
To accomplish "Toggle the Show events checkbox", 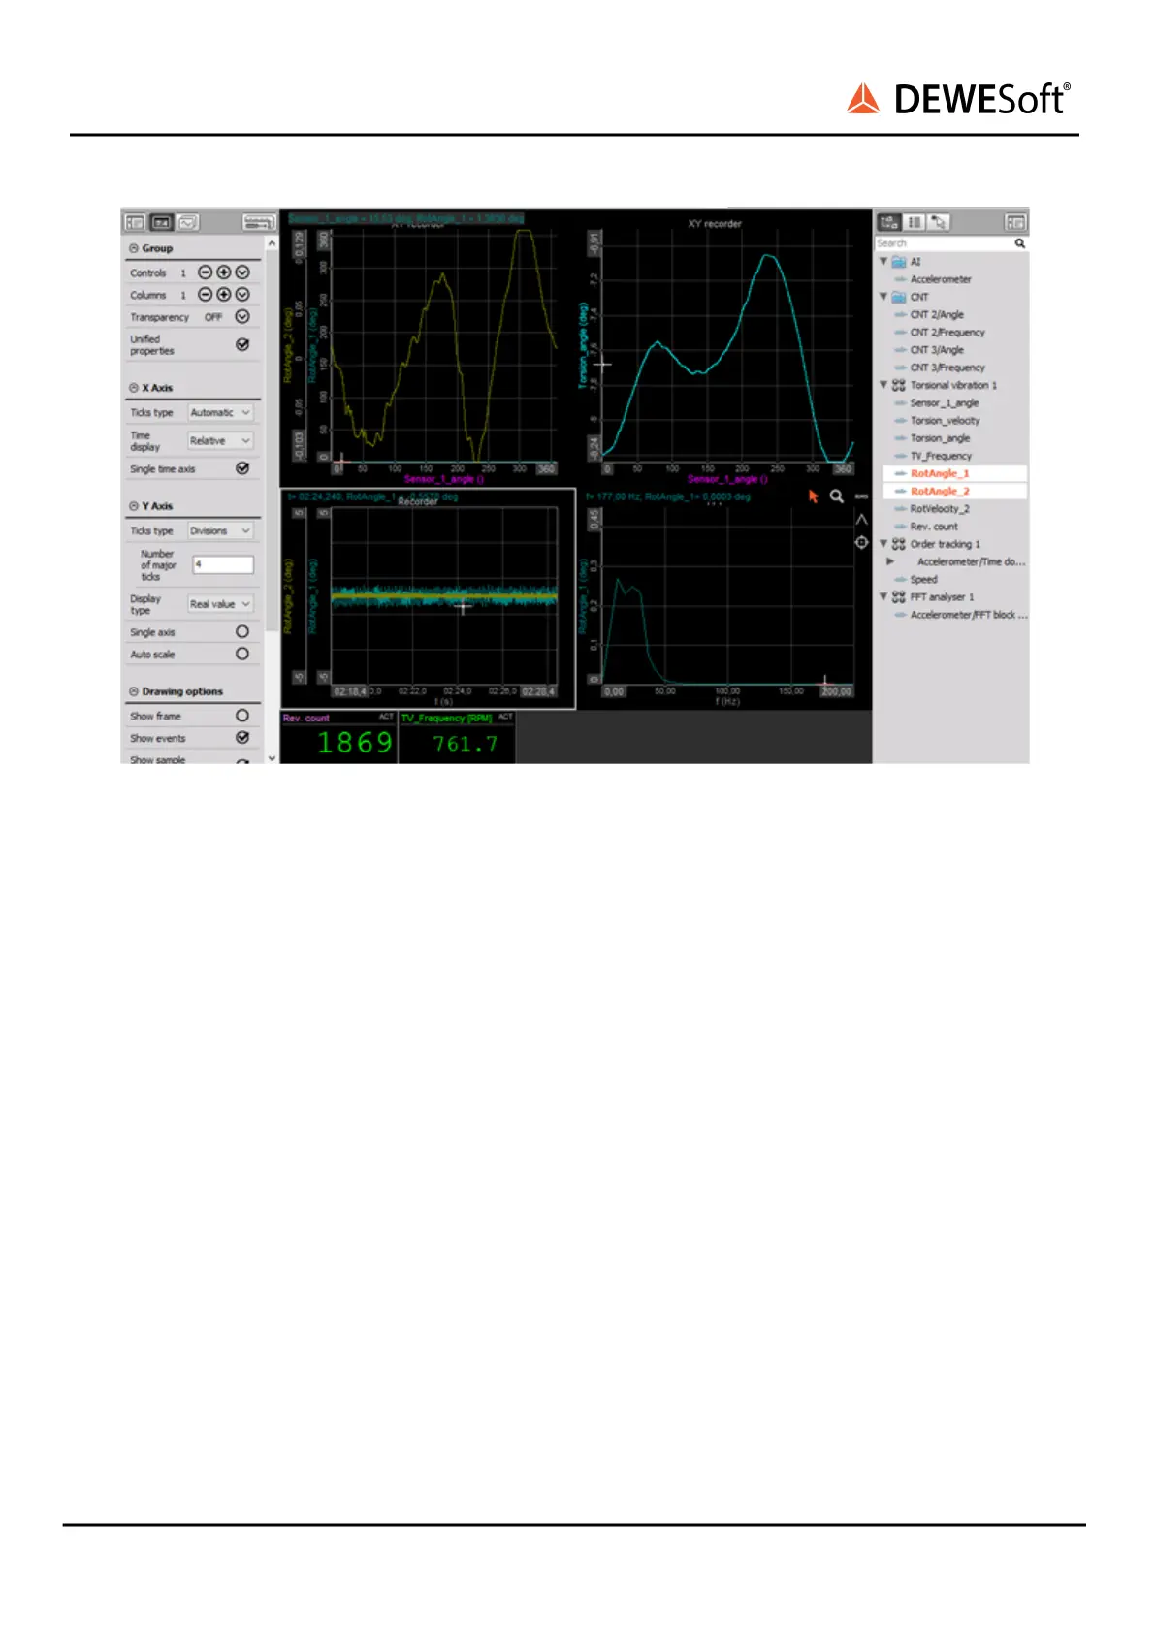I will (x=242, y=738).
